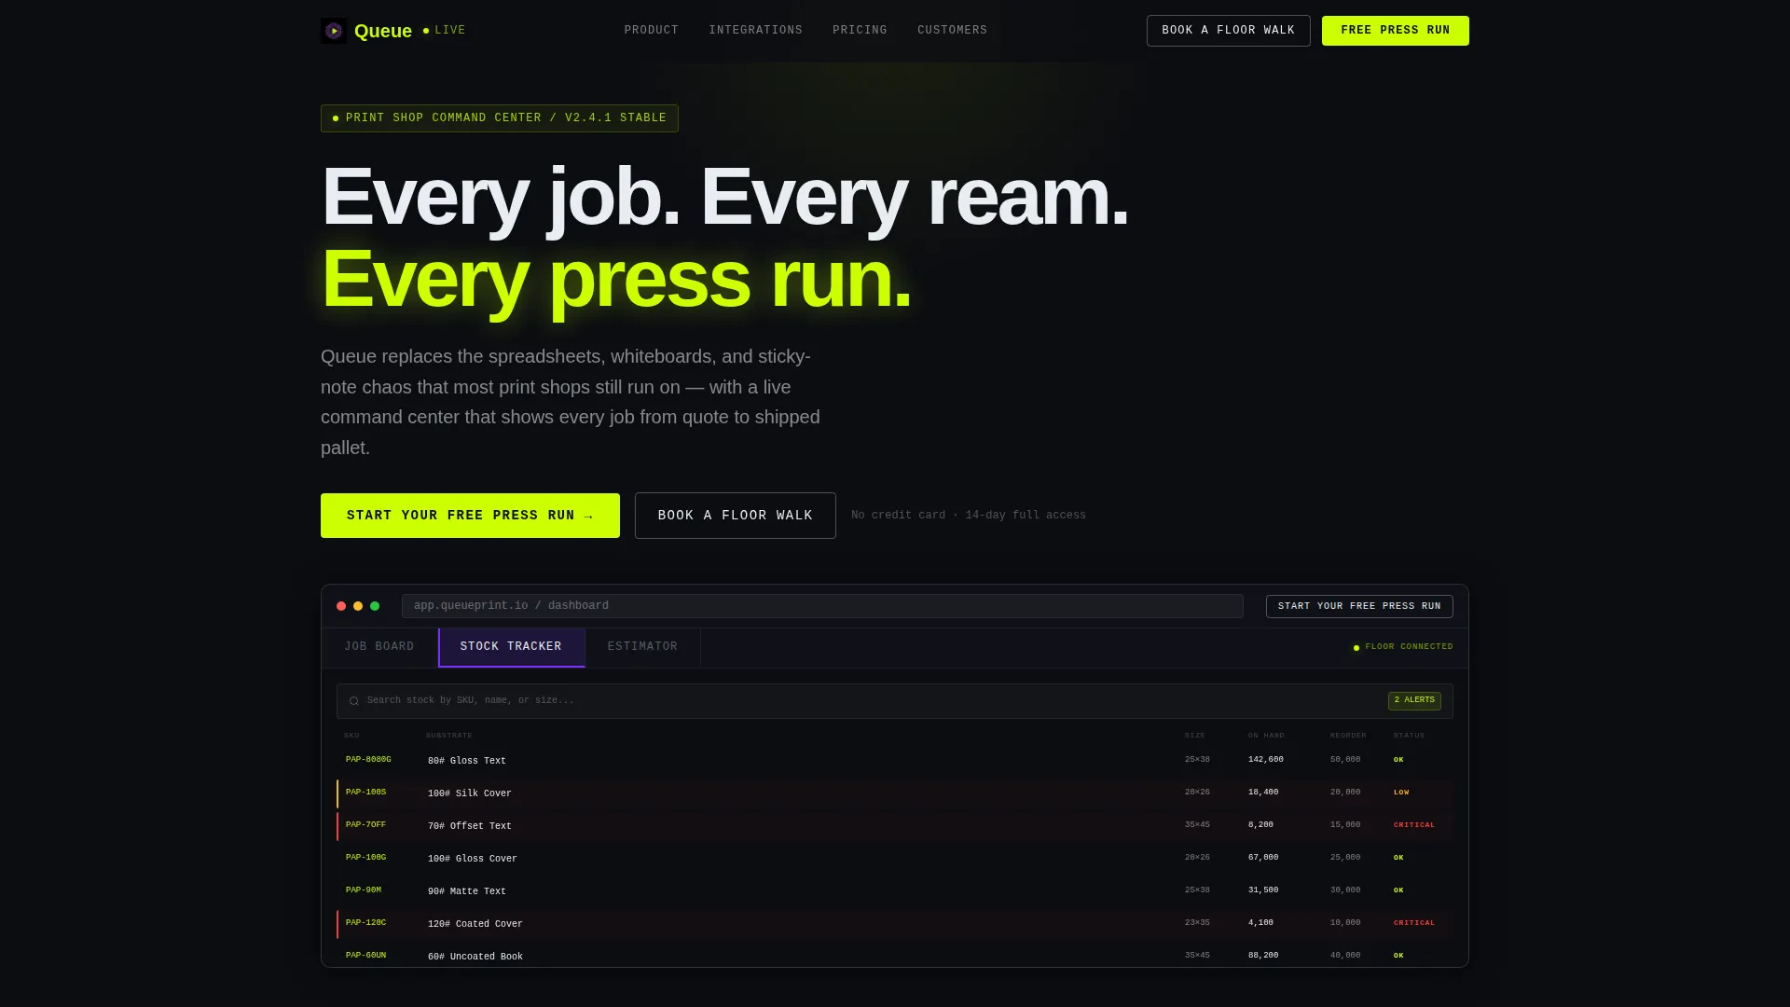The width and height of the screenshot is (1790, 1007).
Task: Click the 60# Uncoated Book substrate
Action: (x=475, y=957)
